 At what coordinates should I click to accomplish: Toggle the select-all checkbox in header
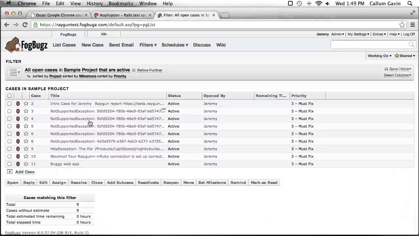(9, 96)
